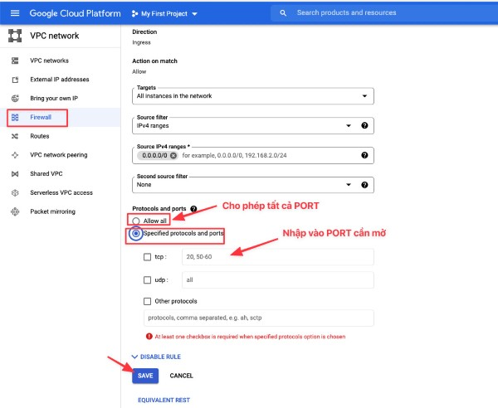Open My First Project selector
Image resolution: width=498 pixels, height=408 pixels.
click(x=165, y=14)
